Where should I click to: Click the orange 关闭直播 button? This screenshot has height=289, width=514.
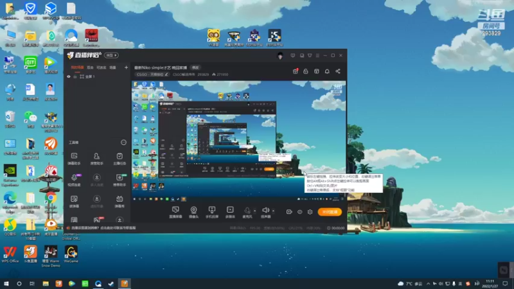tap(330, 212)
